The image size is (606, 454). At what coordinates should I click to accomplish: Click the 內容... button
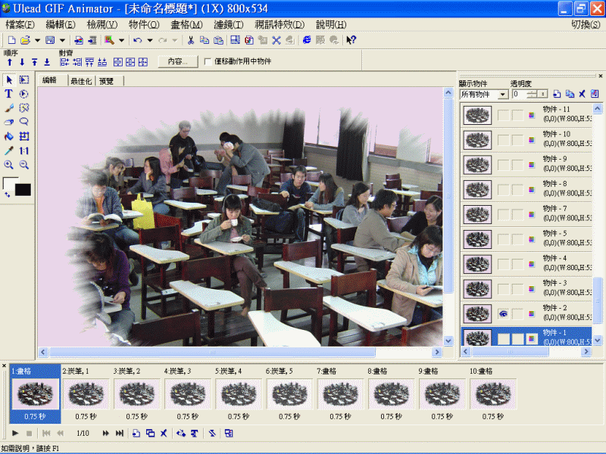click(x=177, y=61)
